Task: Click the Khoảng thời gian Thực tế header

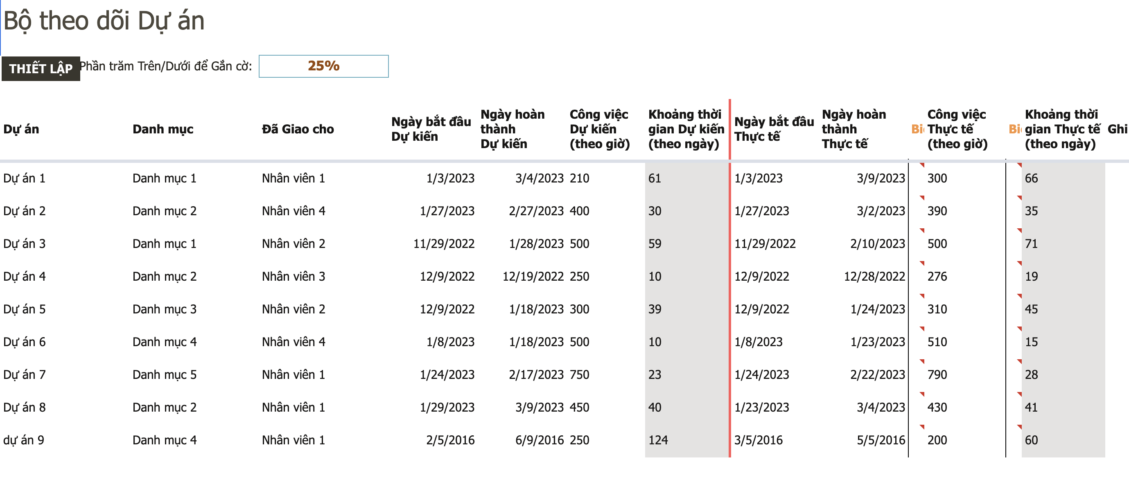Action: [1062, 129]
